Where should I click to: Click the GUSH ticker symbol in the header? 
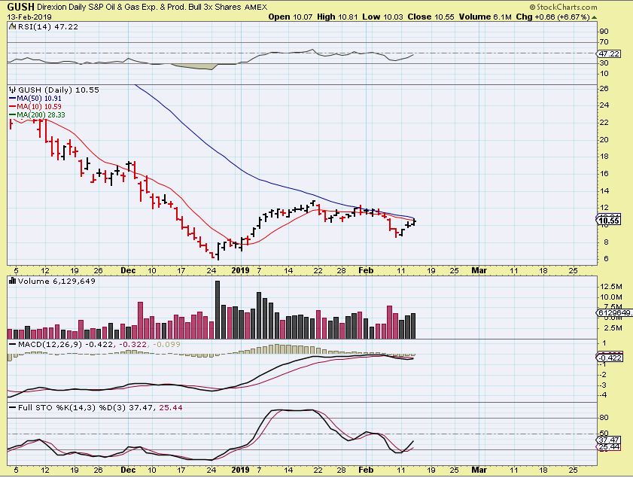(21, 7)
